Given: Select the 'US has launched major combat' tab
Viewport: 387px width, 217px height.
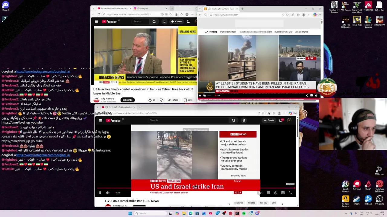Looking at the screenshot, I should [x=114, y=8].
